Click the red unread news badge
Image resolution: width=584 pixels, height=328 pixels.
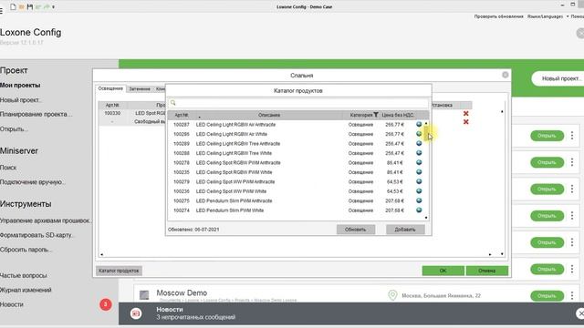tap(106, 304)
